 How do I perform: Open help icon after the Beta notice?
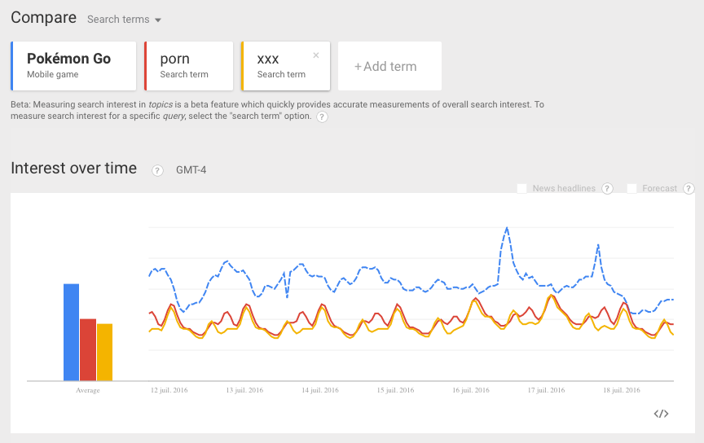click(322, 116)
